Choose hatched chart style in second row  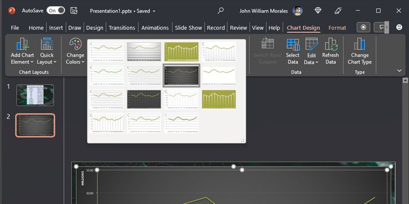[144, 75]
